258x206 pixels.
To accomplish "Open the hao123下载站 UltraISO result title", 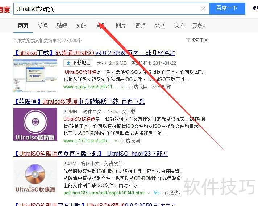I will tap(91, 154).
